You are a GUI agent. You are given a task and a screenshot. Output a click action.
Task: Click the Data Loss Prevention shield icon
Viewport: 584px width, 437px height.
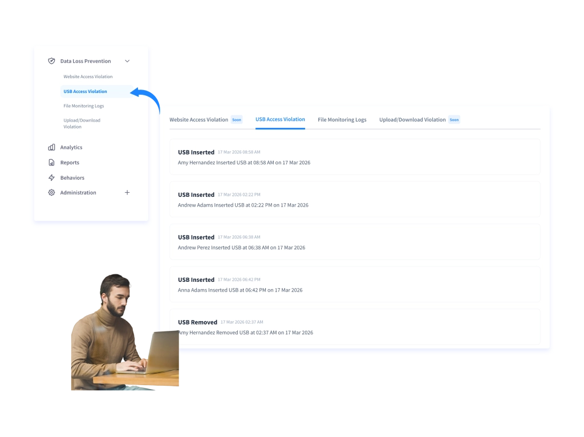tap(51, 61)
